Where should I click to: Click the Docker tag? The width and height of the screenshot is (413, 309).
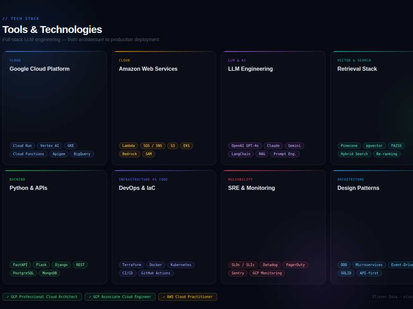(156, 265)
